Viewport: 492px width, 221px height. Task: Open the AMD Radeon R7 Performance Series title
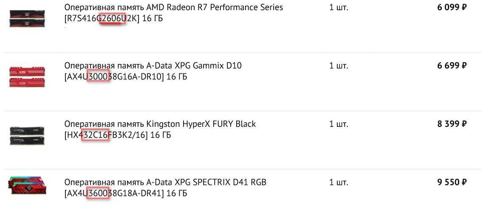[173, 8]
